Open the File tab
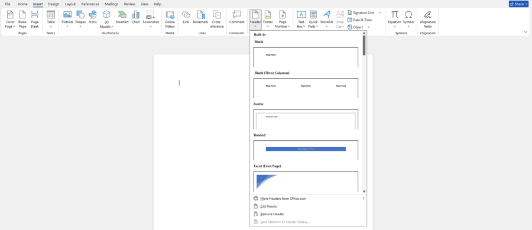The image size is (532, 230). pos(8,4)
